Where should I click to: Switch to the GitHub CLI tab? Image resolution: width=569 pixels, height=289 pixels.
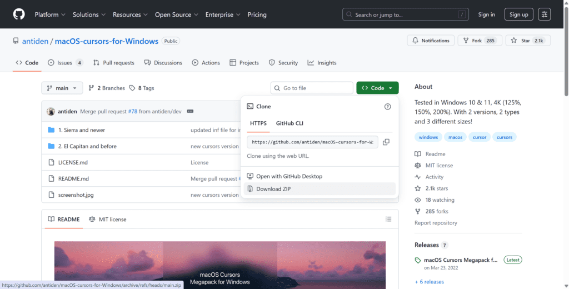(x=290, y=123)
